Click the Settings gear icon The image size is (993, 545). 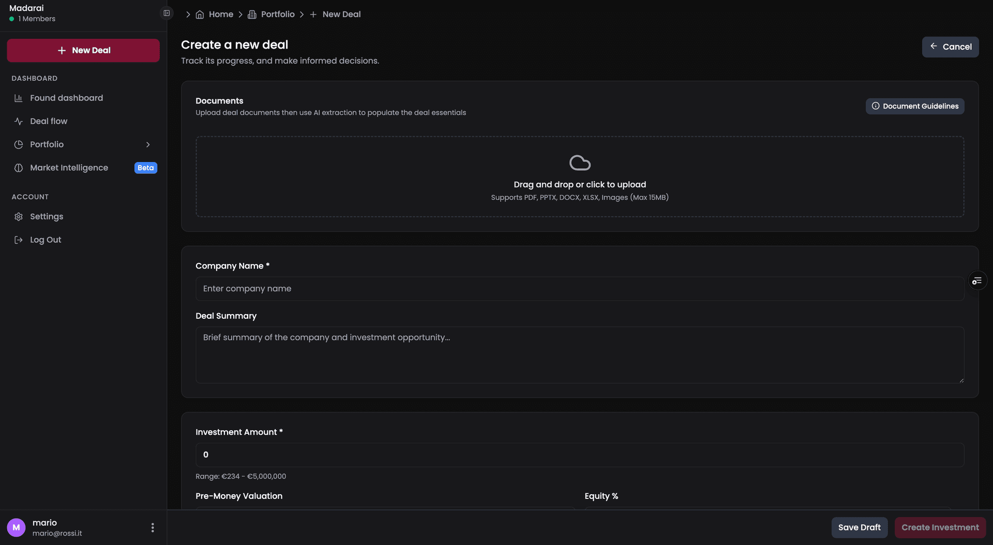tap(19, 216)
